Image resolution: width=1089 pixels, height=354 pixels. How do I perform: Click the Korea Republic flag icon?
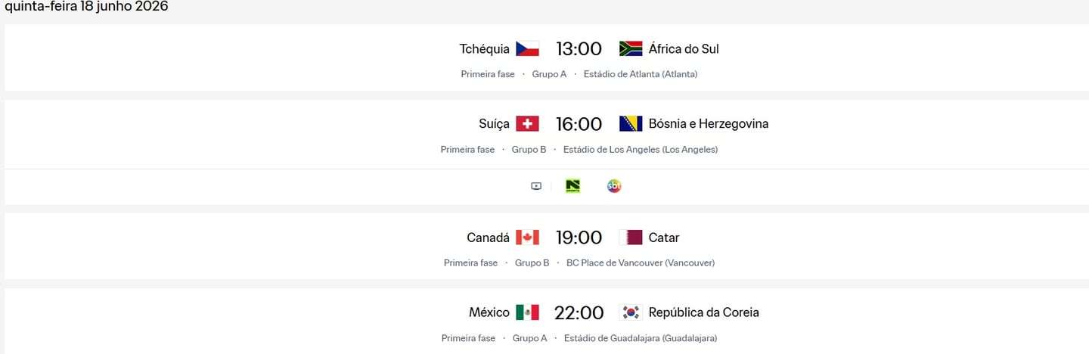tap(631, 312)
